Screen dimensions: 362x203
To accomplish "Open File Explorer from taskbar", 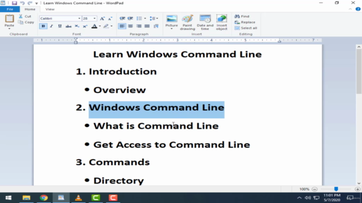I will coord(27,198).
